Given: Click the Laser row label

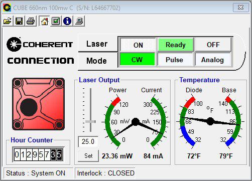Looking at the screenshot, I should tap(97, 44).
